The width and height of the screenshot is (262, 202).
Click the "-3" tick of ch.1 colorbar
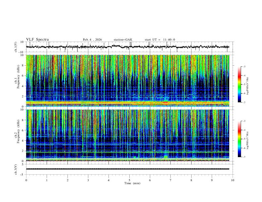244,66
